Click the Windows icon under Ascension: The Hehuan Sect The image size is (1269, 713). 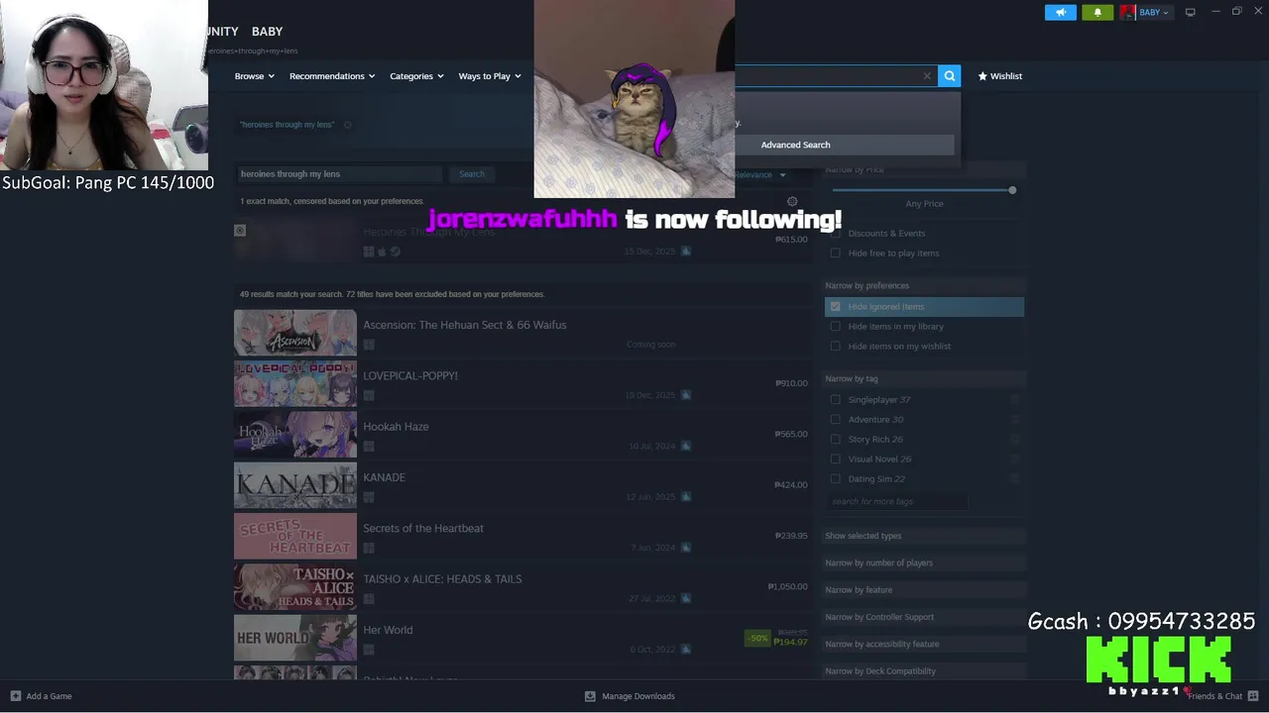[369, 345]
